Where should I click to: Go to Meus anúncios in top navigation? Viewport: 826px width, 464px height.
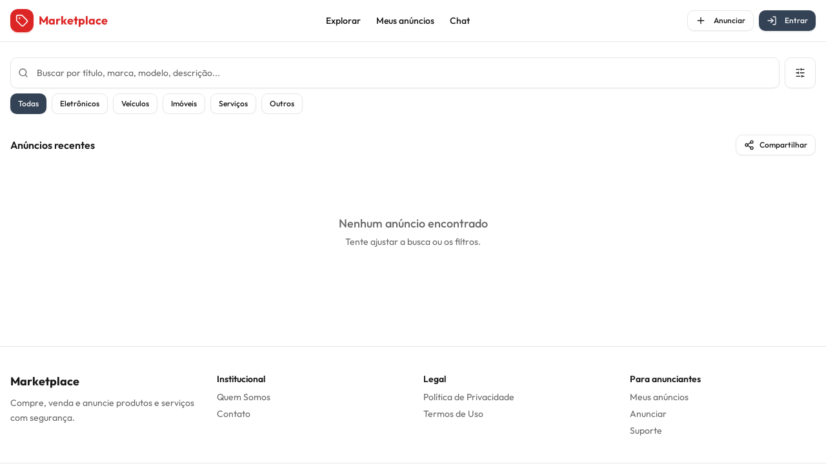click(x=405, y=21)
